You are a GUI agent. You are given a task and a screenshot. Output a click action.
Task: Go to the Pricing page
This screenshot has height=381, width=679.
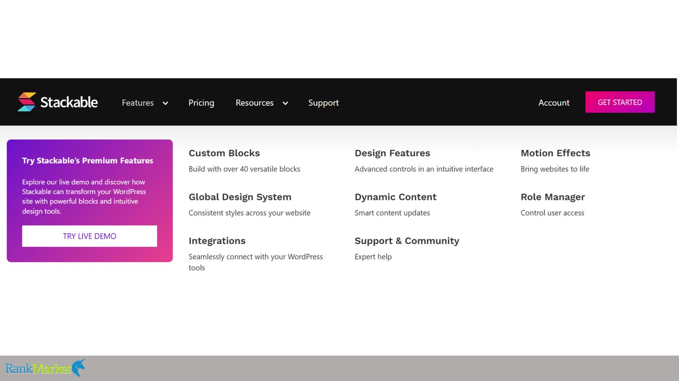201,103
